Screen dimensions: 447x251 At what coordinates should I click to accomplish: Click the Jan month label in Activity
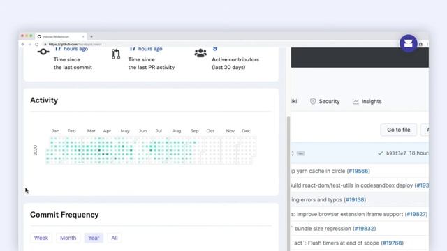[x=55, y=131]
